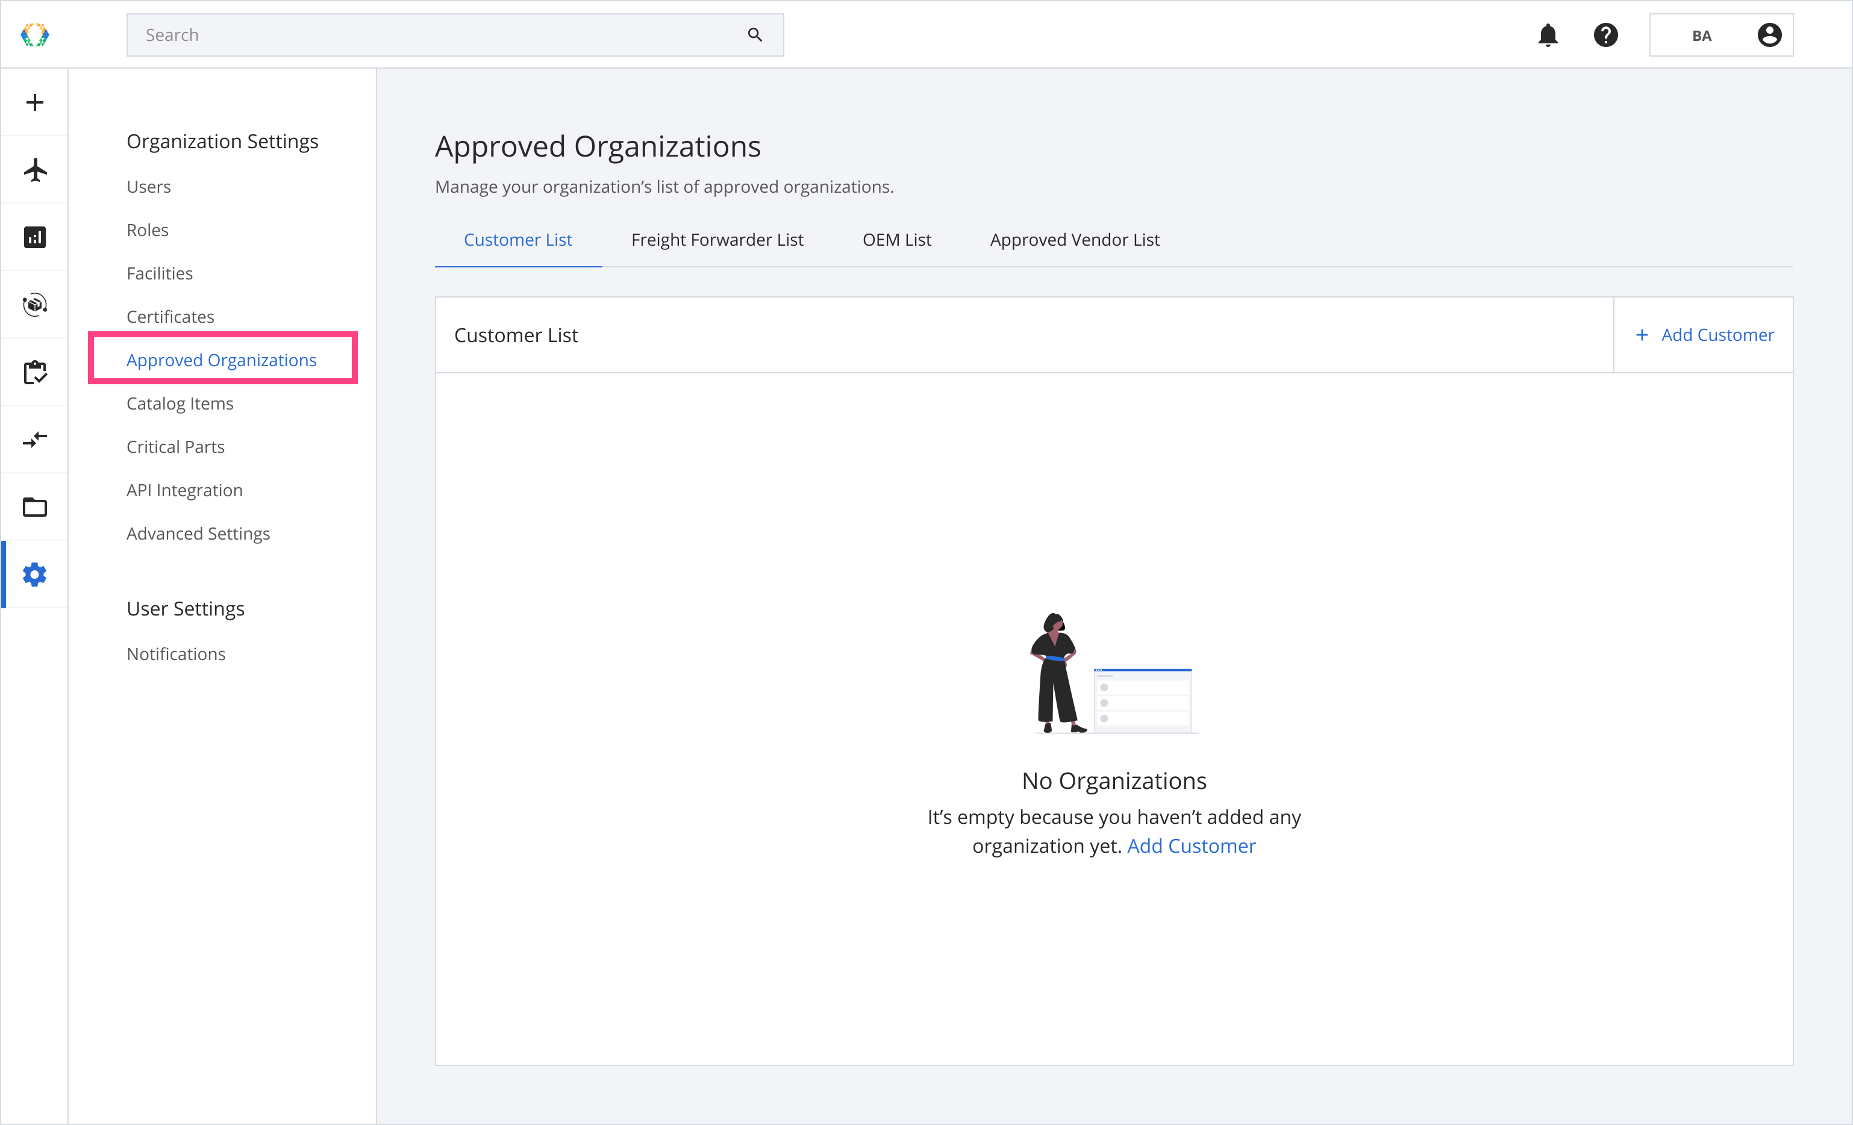Switch to the Freight Forwarder List tab
Viewport: 1853px width, 1125px height.
tap(717, 240)
